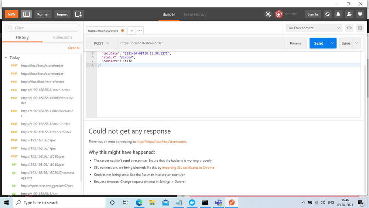Collapse the Today history group
The width and height of the screenshot is (369, 208).
6,58
